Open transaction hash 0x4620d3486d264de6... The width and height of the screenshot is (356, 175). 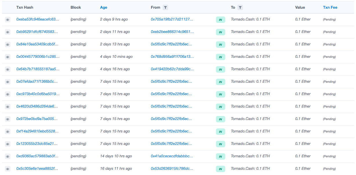pos(37,106)
